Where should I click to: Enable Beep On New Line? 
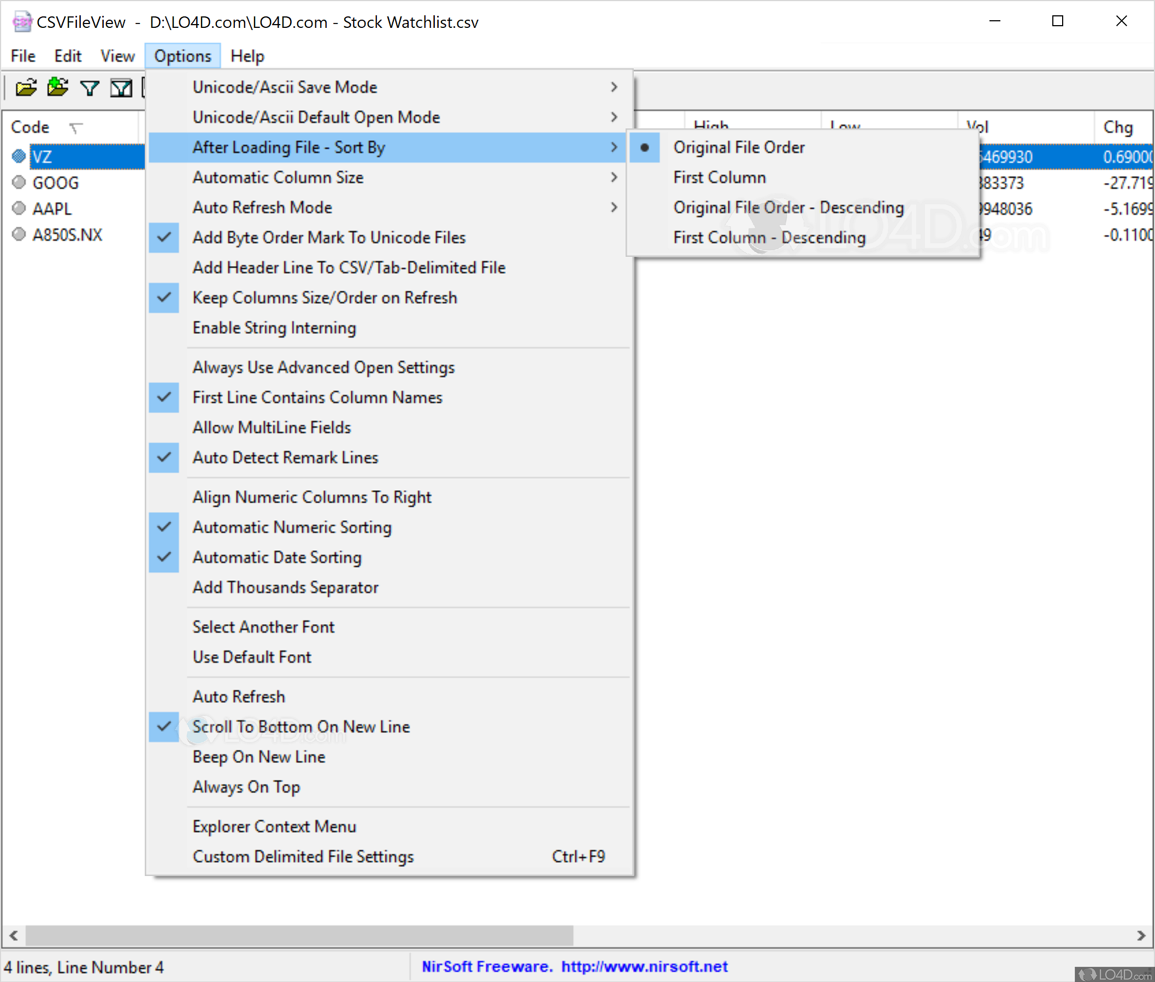tap(390, 757)
